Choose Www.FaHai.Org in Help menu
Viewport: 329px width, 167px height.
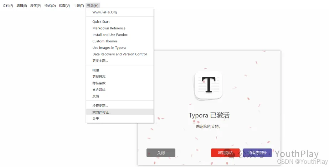(120, 12)
